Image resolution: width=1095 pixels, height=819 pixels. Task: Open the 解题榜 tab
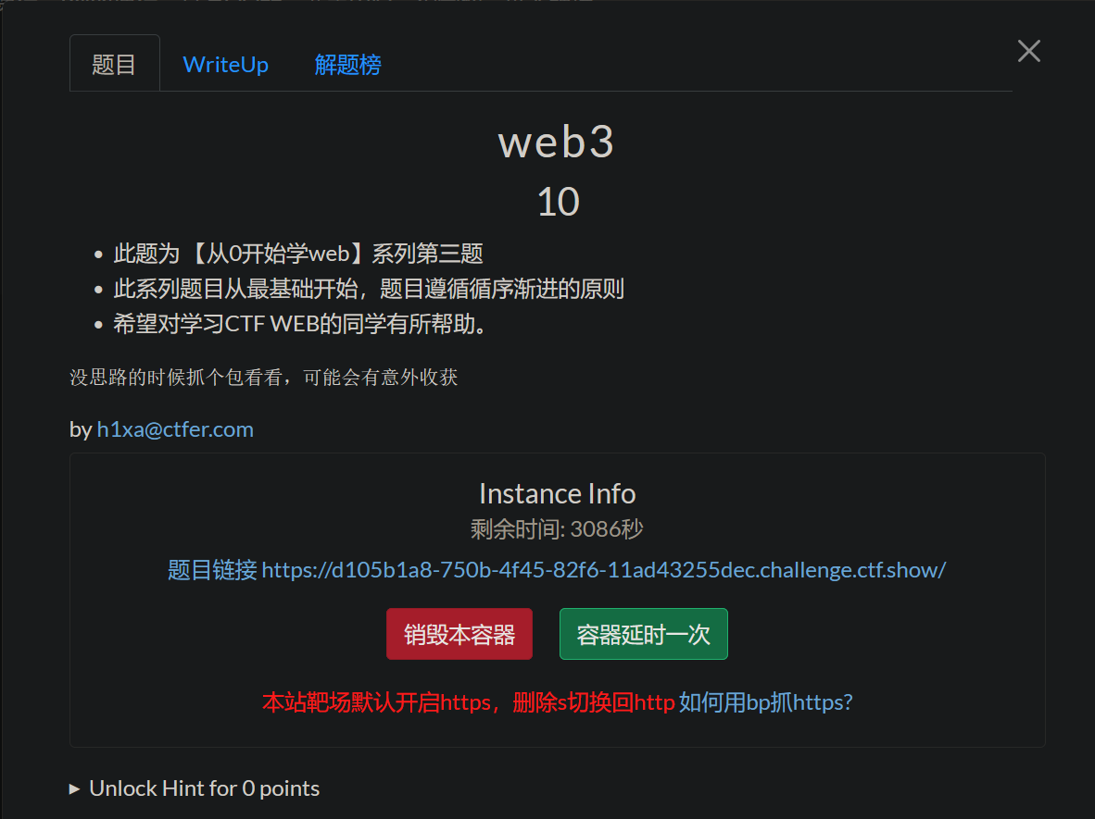tap(347, 65)
